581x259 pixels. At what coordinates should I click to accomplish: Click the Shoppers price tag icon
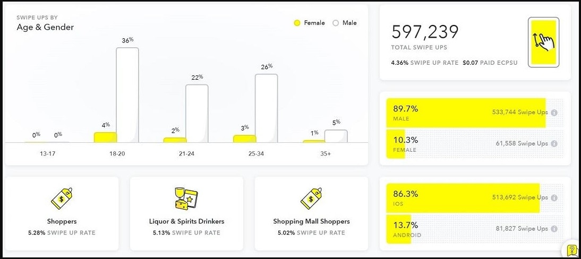pos(62,198)
